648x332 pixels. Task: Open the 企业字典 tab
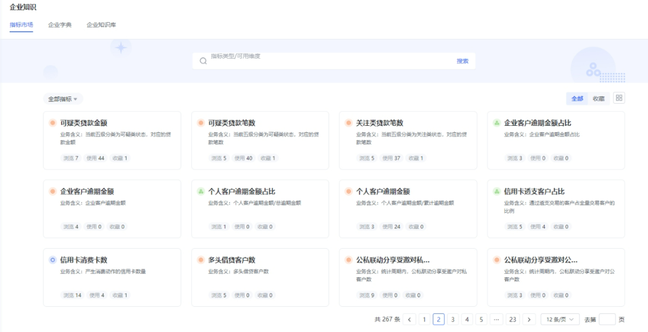click(x=60, y=25)
